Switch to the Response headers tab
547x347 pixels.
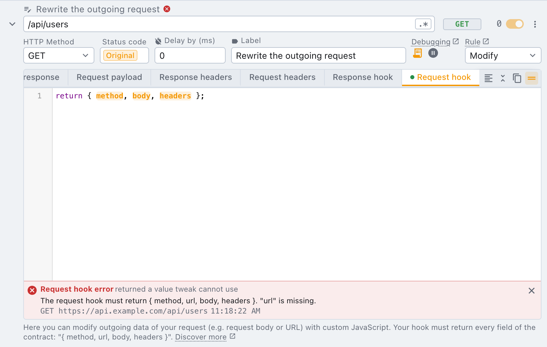[x=196, y=77]
